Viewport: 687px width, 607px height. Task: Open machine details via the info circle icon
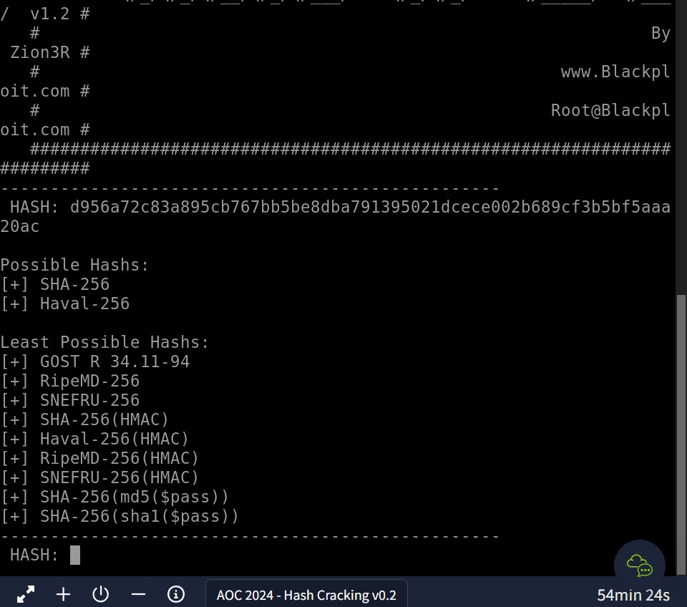click(175, 594)
